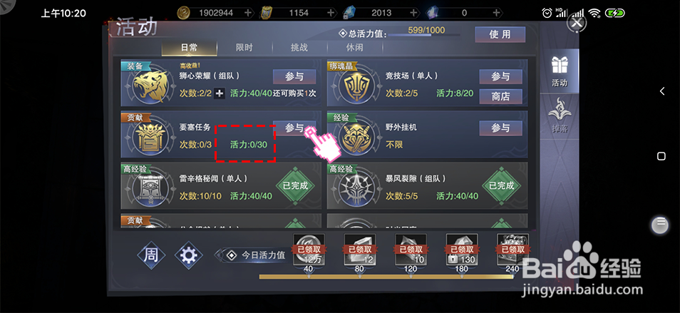This screenshot has height=313, width=680.
Task: Click 参与 for 要塞任务
Action: click(x=294, y=128)
